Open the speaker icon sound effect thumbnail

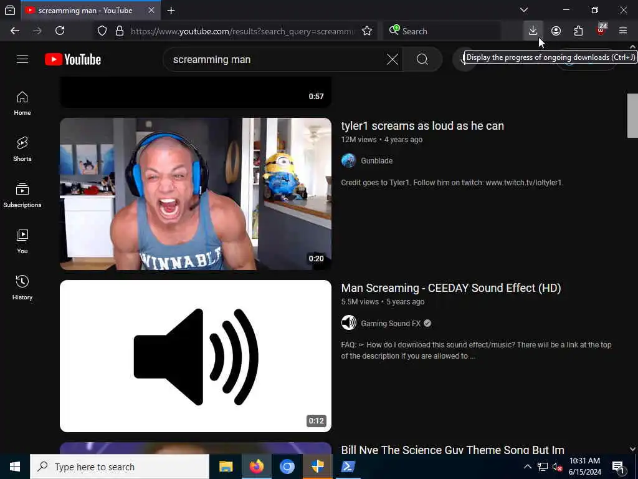pos(196,356)
